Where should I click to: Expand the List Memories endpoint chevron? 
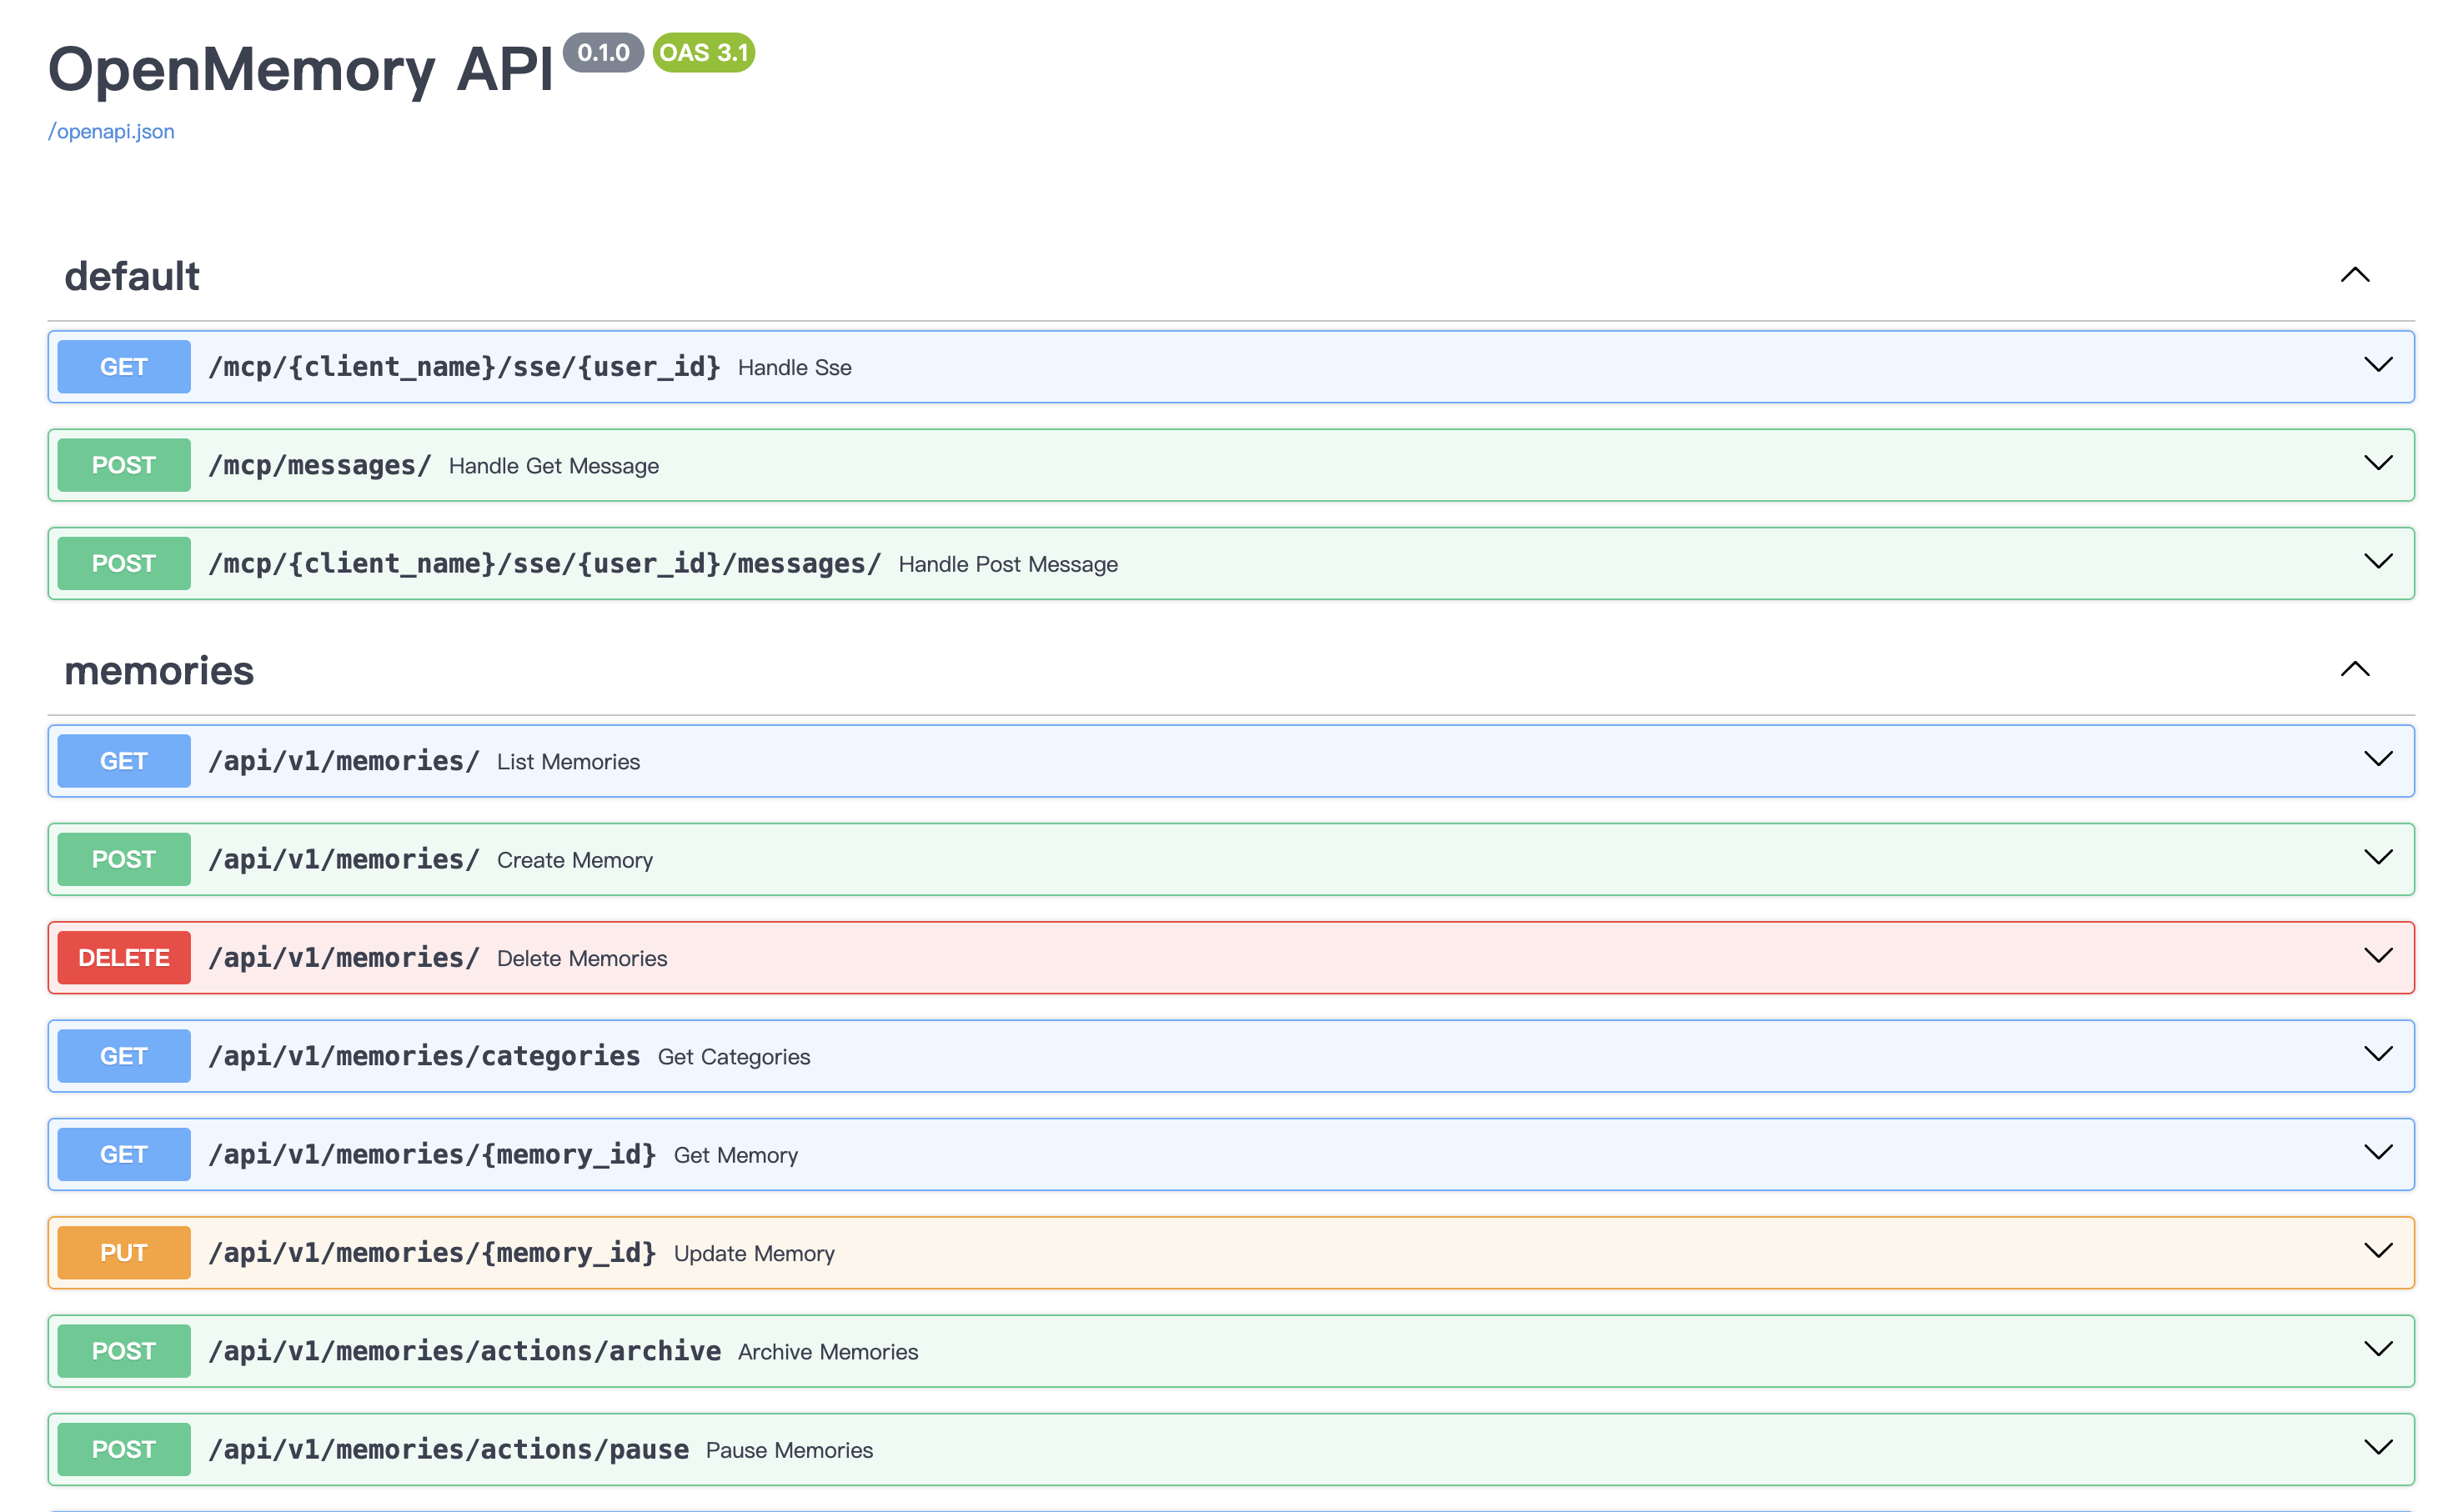click(2378, 759)
